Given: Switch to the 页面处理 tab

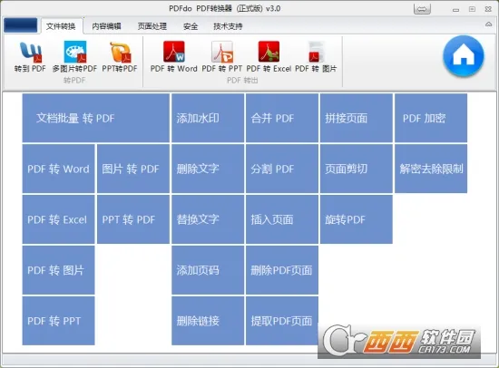Looking at the screenshot, I should (x=152, y=26).
